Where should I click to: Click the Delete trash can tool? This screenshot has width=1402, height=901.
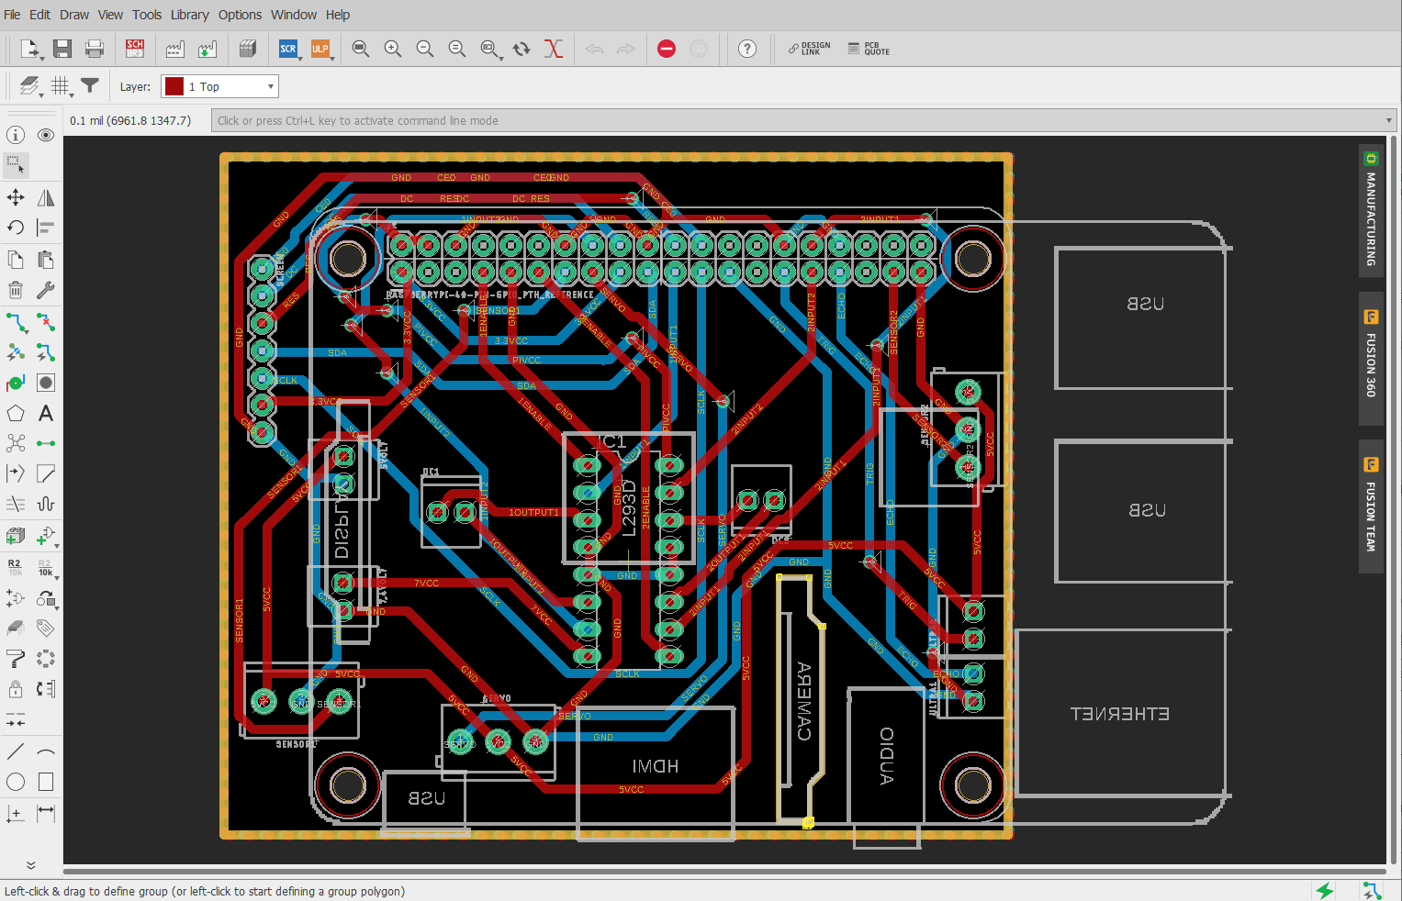(x=16, y=290)
